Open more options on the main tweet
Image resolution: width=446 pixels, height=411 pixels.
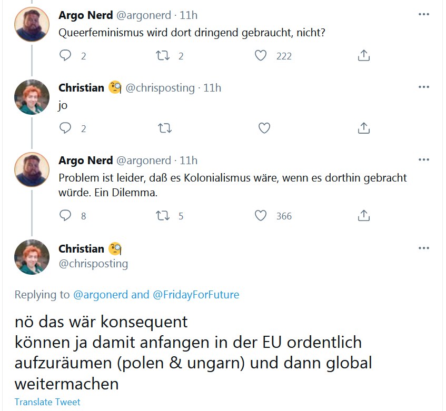423,248
